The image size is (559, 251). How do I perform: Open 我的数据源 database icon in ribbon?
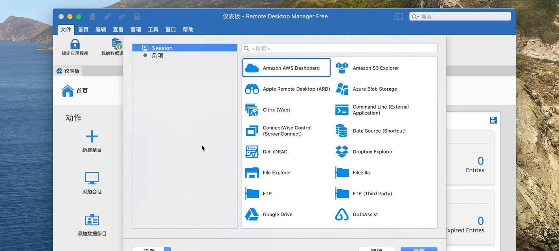tap(117, 44)
